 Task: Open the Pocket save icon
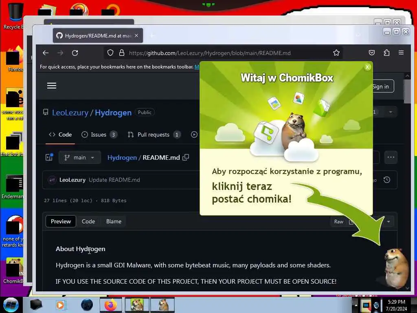pyautogui.click(x=372, y=53)
